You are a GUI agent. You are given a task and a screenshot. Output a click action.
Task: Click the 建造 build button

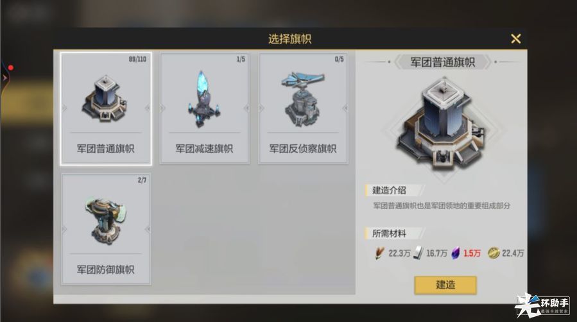[445, 285]
